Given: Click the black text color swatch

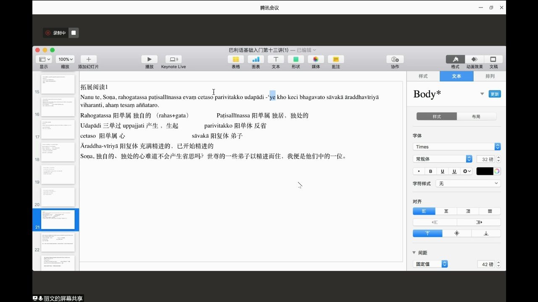Looking at the screenshot, I should 485,171.
